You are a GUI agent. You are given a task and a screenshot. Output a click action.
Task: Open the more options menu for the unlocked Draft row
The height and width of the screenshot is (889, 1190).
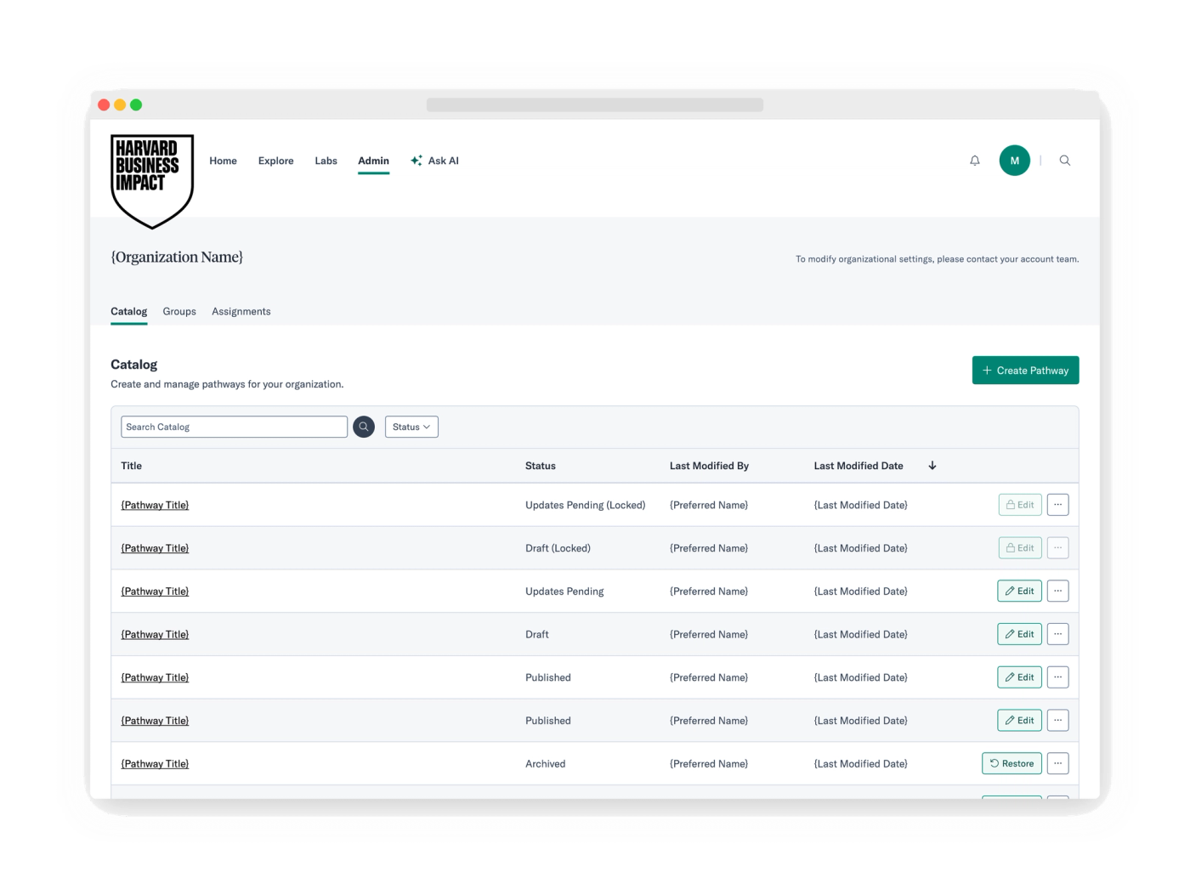1057,634
